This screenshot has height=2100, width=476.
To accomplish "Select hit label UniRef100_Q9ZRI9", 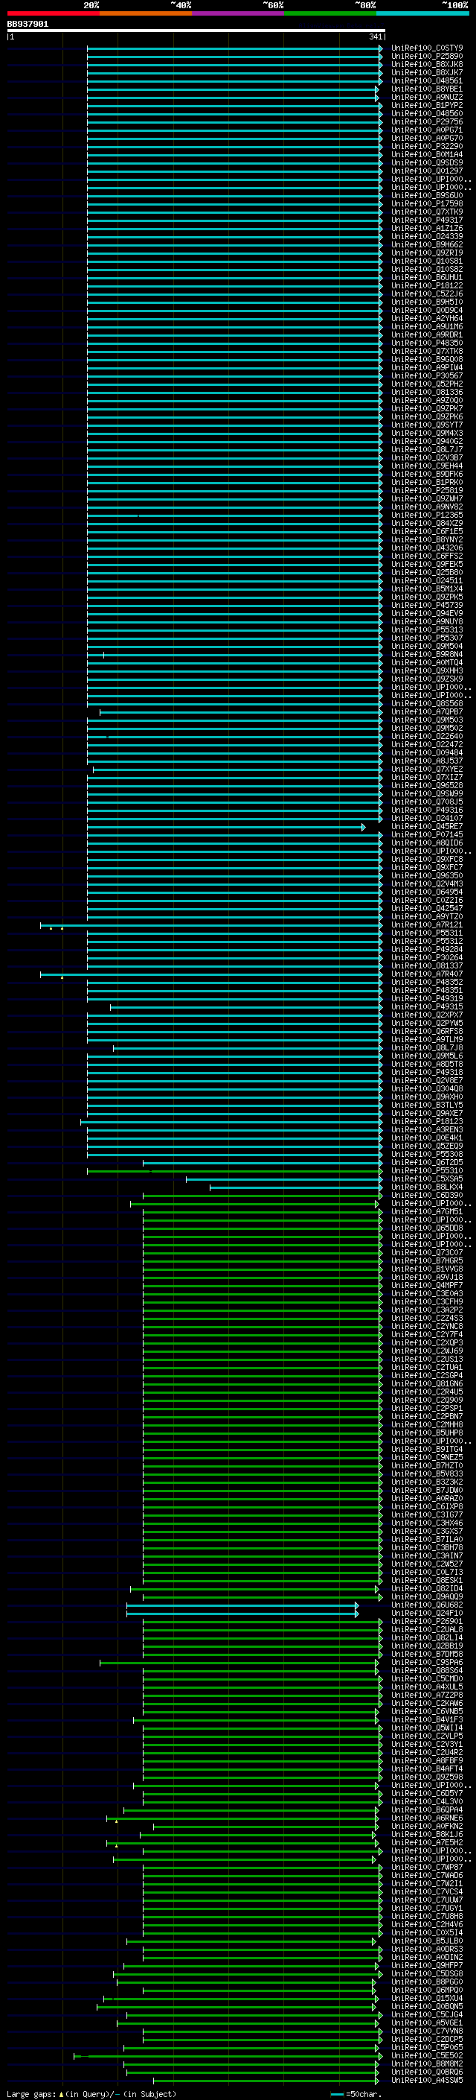I will (x=426, y=253).
